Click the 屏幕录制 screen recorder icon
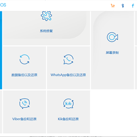This screenshot has width=137, height=137. click(x=112, y=37)
